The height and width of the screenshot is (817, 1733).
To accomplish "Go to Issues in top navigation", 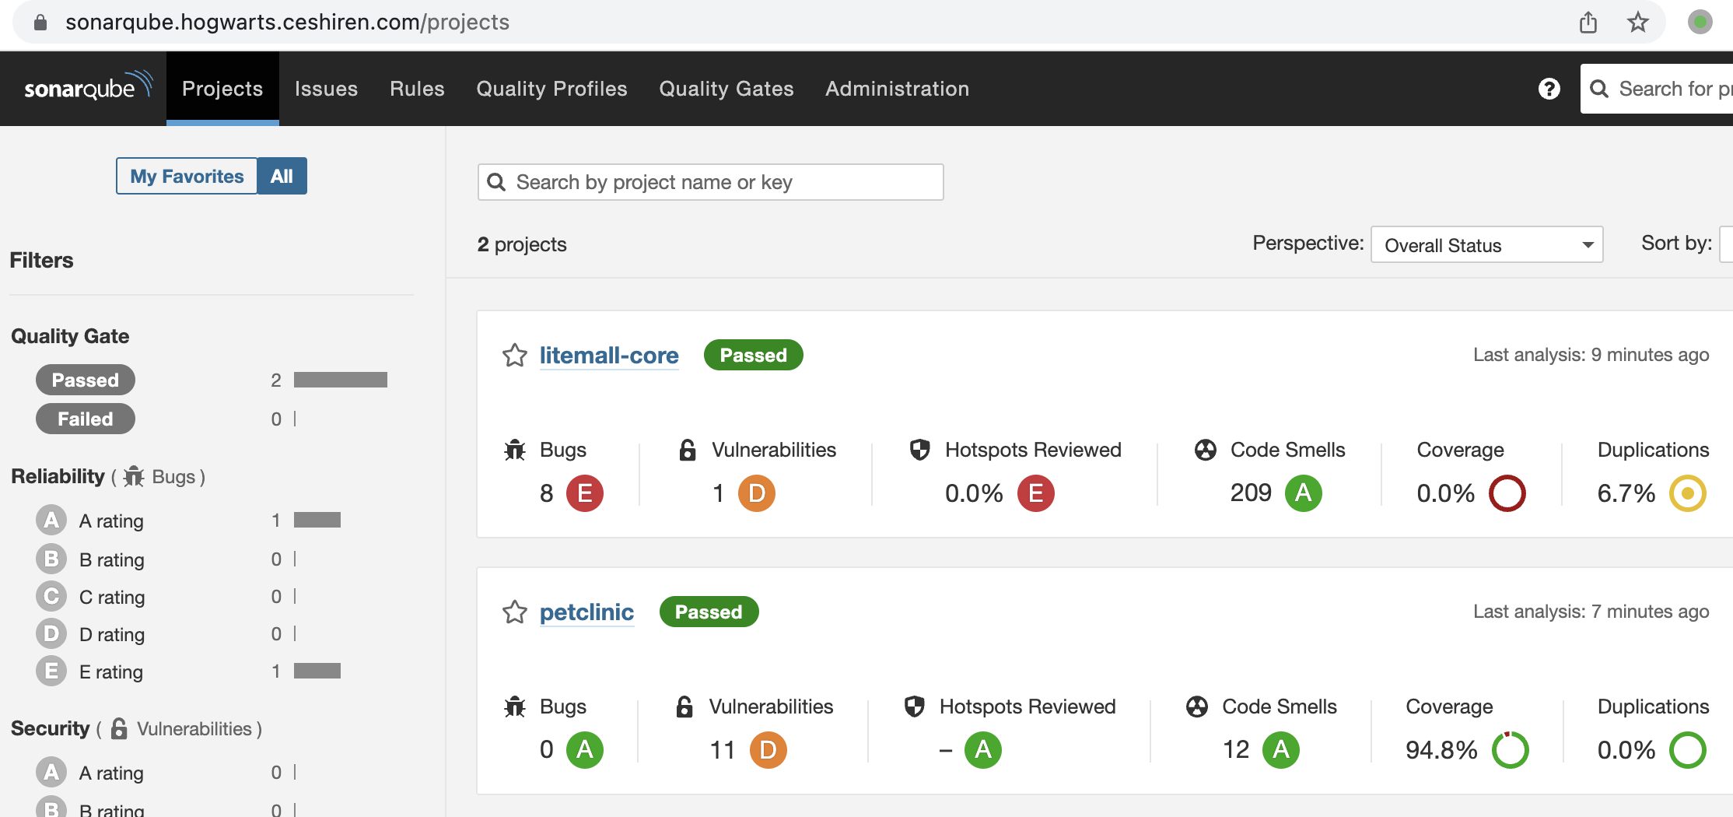I will coord(326,89).
